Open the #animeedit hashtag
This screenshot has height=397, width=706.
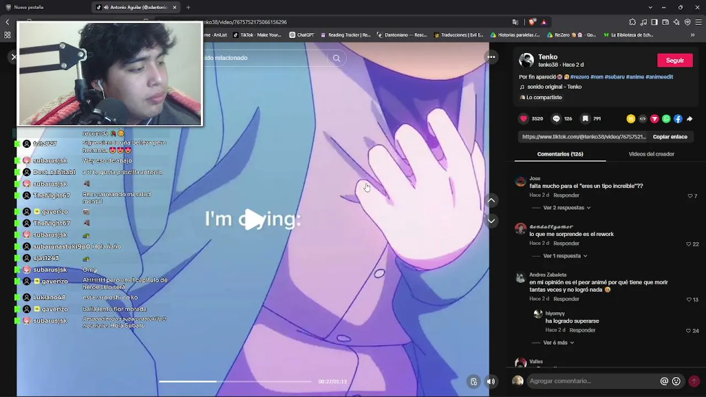pyautogui.click(x=659, y=77)
